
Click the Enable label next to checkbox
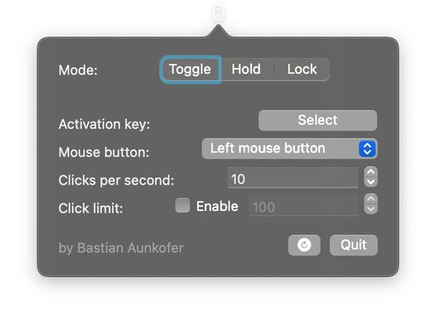coord(217,206)
